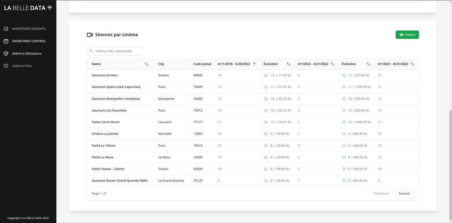The width and height of the screenshot is (452, 223).
Task: Click the 1000.00 % evolution value
Action: [362, 122]
